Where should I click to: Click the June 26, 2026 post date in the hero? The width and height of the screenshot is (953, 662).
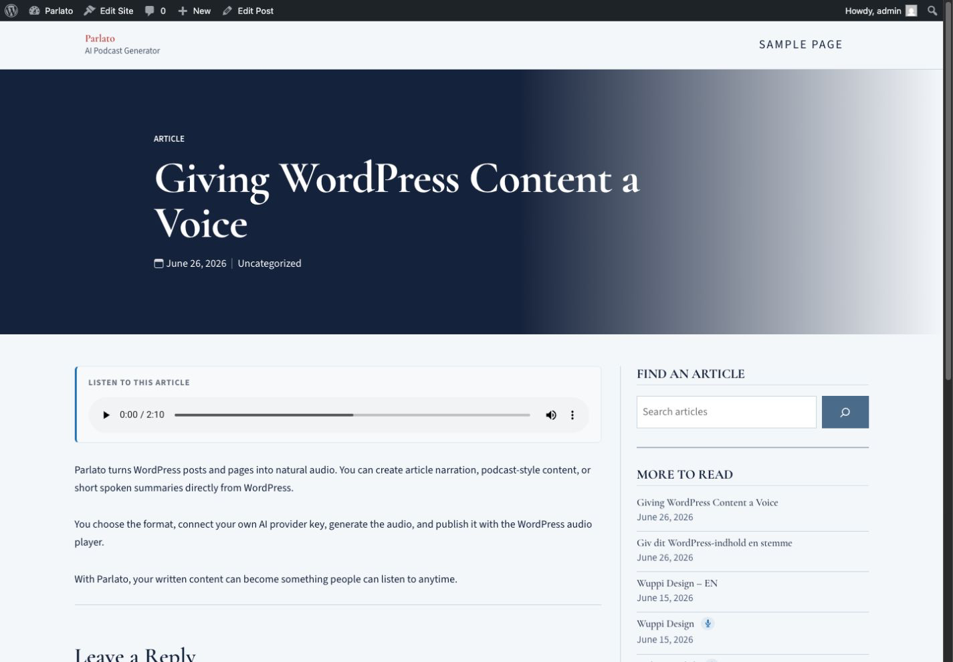(197, 263)
